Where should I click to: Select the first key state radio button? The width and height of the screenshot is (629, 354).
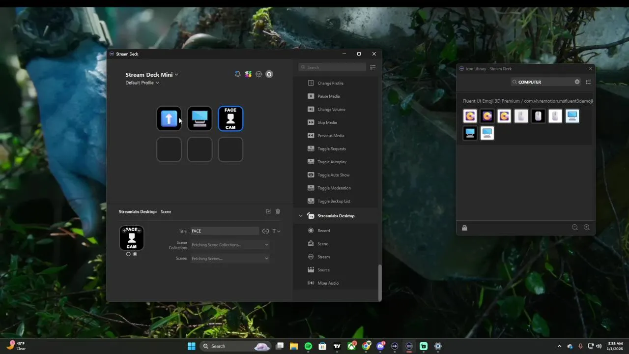(x=128, y=254)
